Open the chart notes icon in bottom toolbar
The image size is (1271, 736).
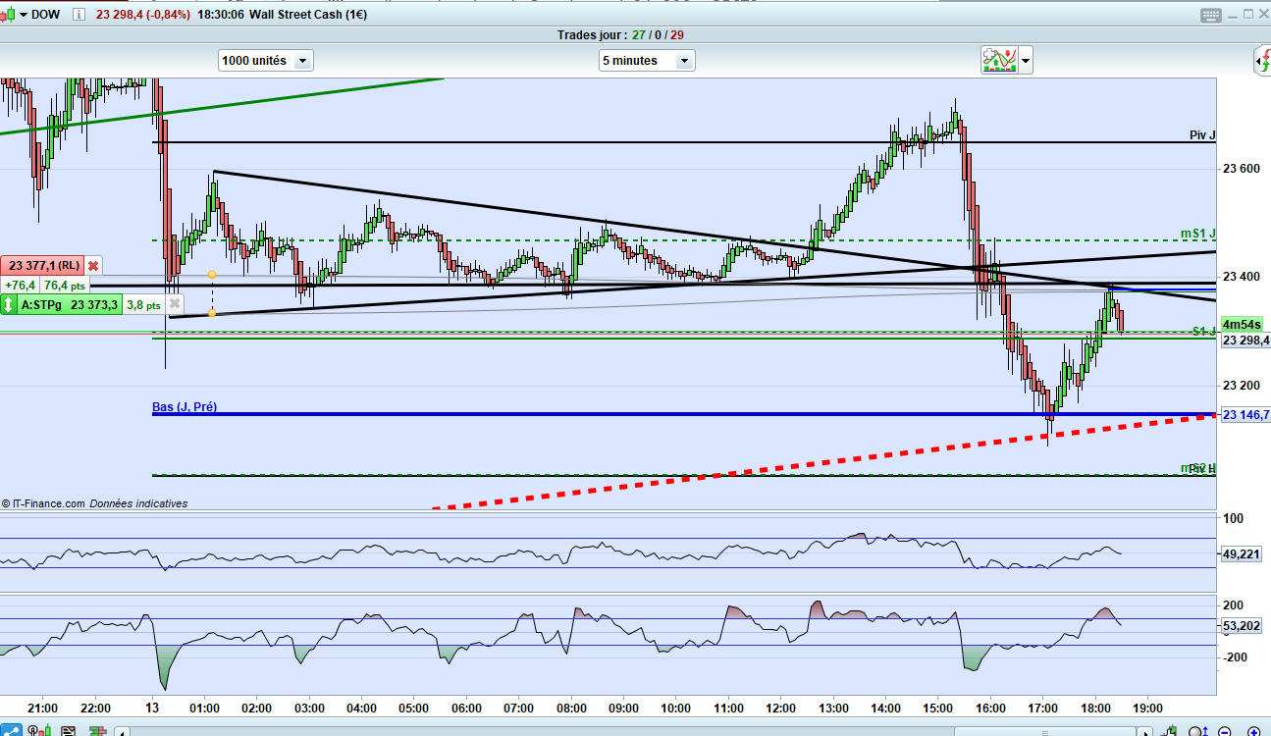coord(69,730)
